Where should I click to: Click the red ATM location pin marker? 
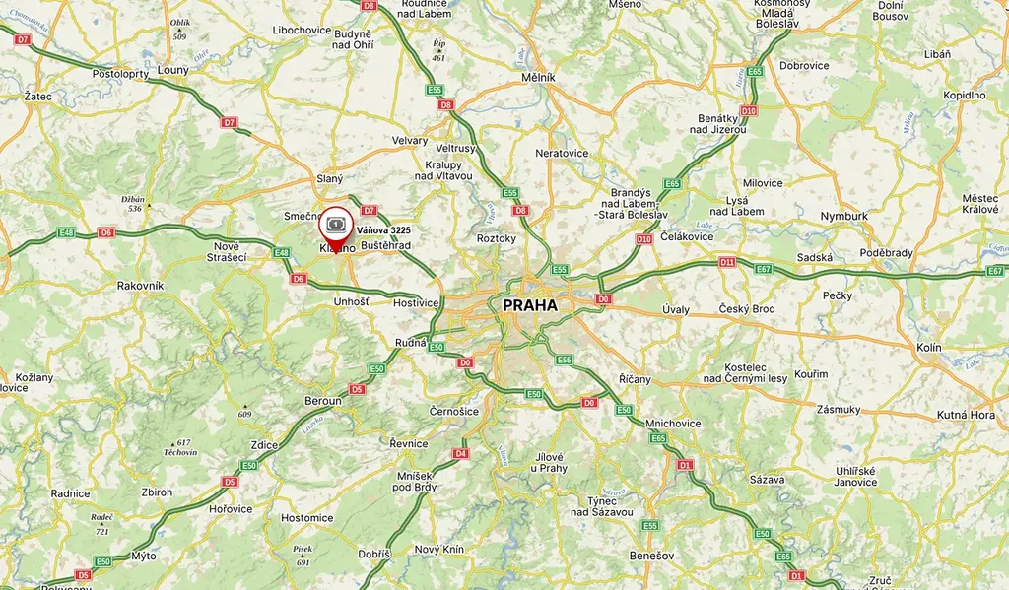tap(336, 229)
